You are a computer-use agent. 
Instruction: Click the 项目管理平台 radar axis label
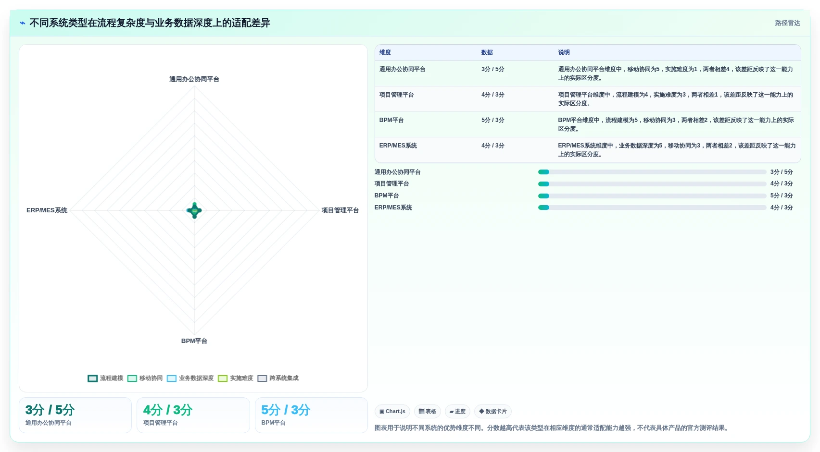(340, 210)
